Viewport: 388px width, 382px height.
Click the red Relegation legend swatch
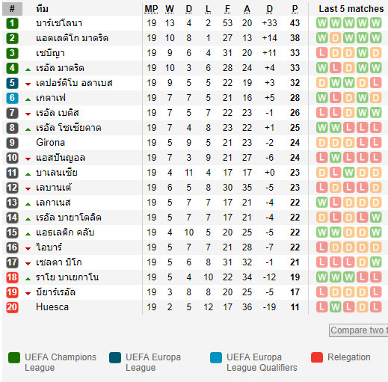coord(317,357)
